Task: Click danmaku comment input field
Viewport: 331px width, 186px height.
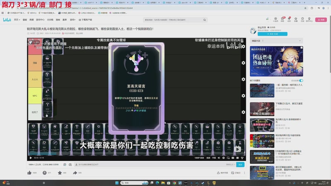Action: point(150,165)
